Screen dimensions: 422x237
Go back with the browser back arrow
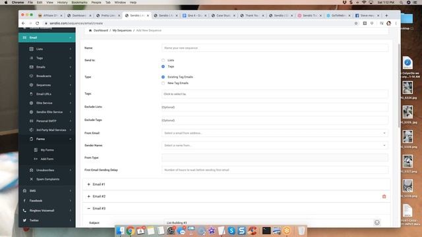23,24
